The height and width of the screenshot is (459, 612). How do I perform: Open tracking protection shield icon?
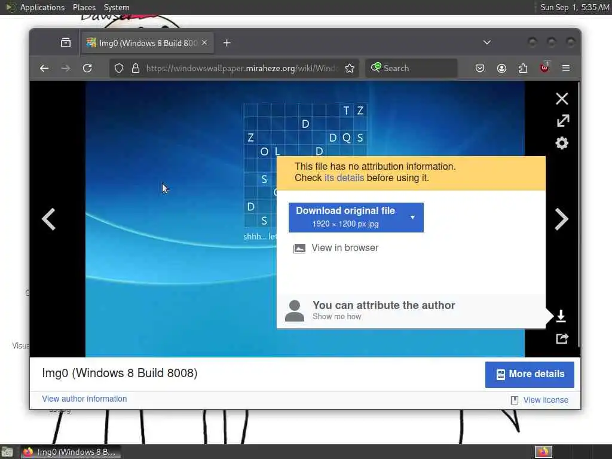coord(119,68)
